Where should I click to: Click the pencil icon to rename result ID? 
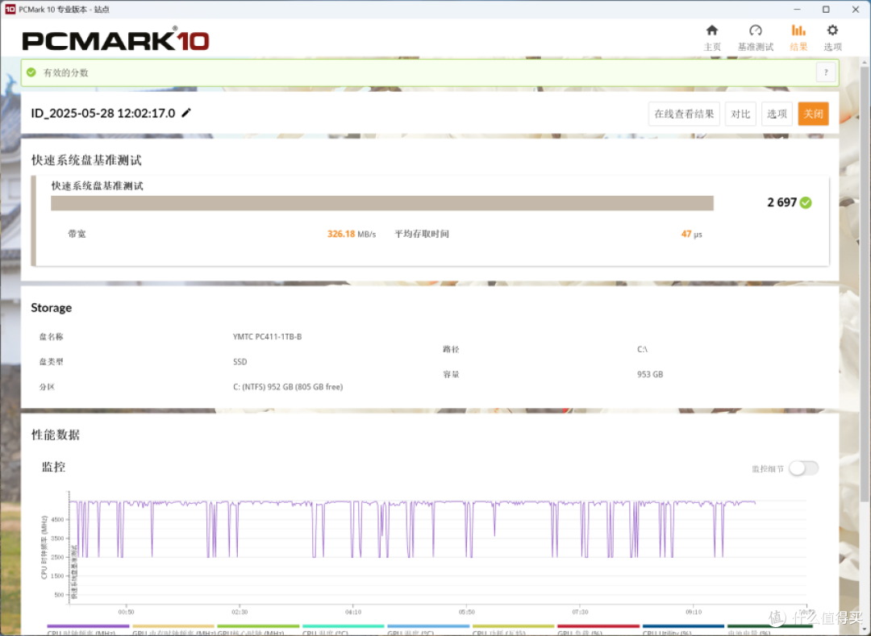click(x=186, y=113)
